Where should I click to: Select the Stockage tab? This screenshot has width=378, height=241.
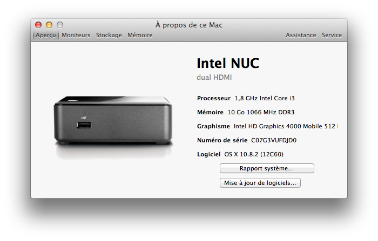(109, 35)
